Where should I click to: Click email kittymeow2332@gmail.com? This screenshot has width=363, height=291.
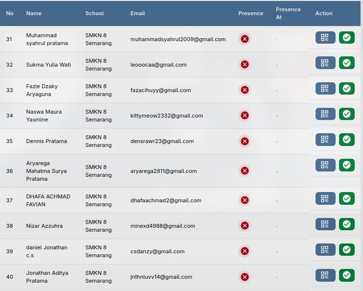tap(166, 116)
